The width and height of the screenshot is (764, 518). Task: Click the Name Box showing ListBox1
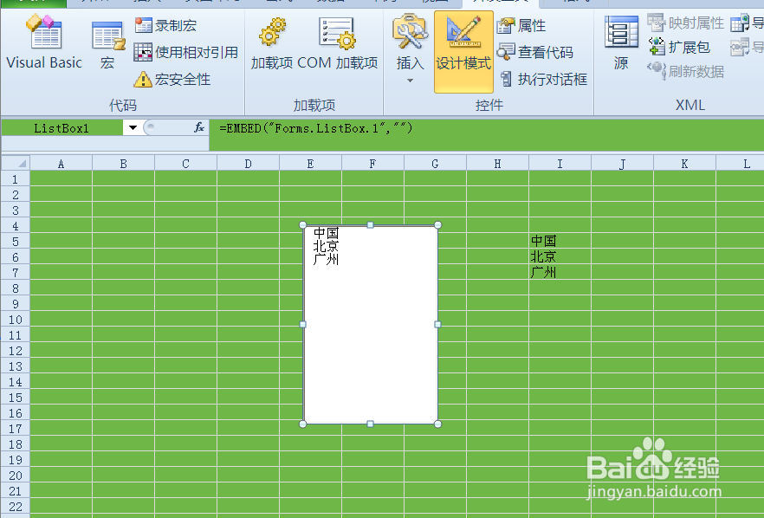pyautogui.click(x=62, y=128)
